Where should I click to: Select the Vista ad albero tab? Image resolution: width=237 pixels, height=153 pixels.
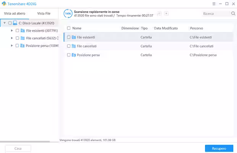[x=15, y=13]
